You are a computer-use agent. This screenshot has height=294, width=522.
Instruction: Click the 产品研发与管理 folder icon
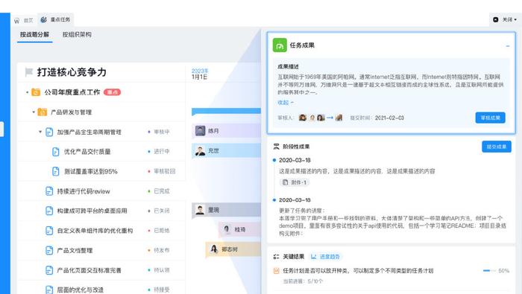click(x=43, y=112)
